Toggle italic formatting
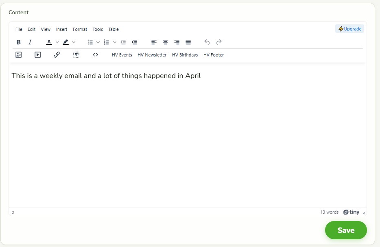The height and width of the screenshot is (247, 380). click(x=30, y=42)
